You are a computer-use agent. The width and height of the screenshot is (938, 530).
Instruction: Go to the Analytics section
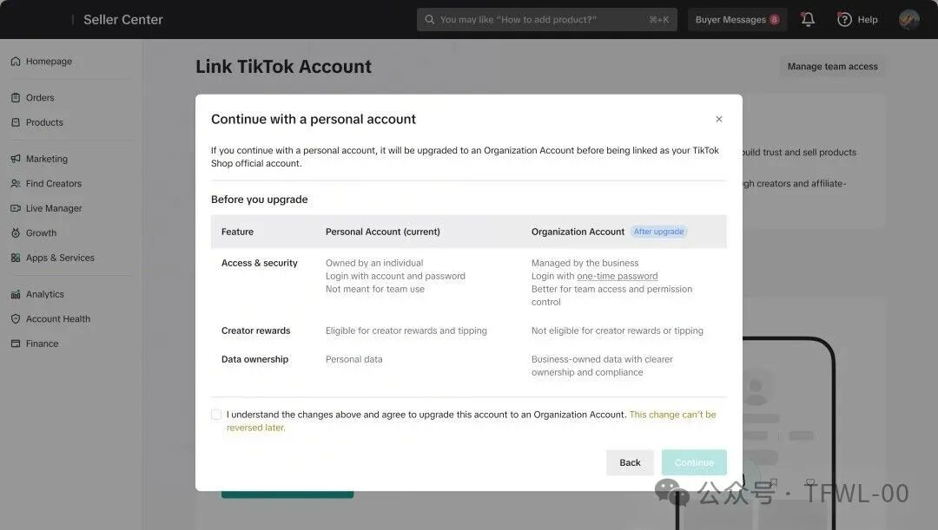(44, 294)
